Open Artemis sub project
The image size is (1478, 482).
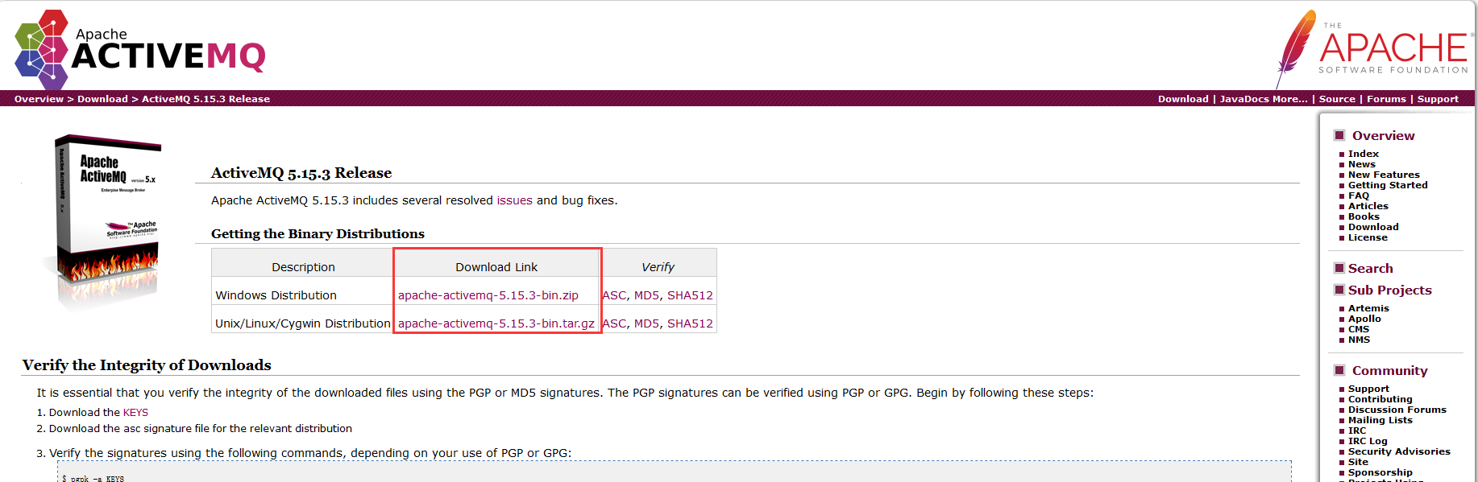(x=1368, y=308)
